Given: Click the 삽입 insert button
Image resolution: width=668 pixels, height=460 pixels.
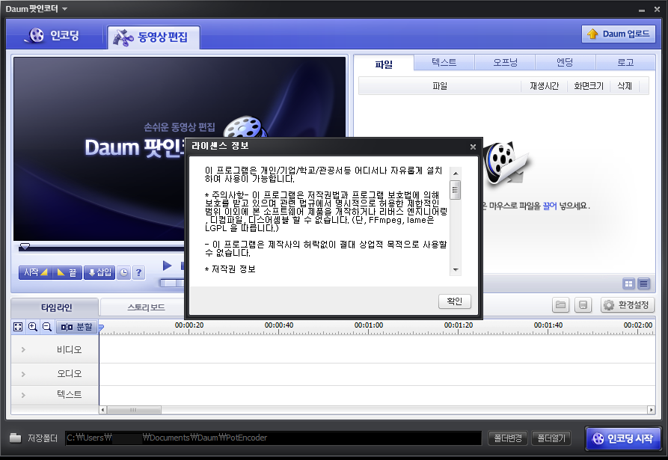Looking at the screenshot, I should coord(99,272).
